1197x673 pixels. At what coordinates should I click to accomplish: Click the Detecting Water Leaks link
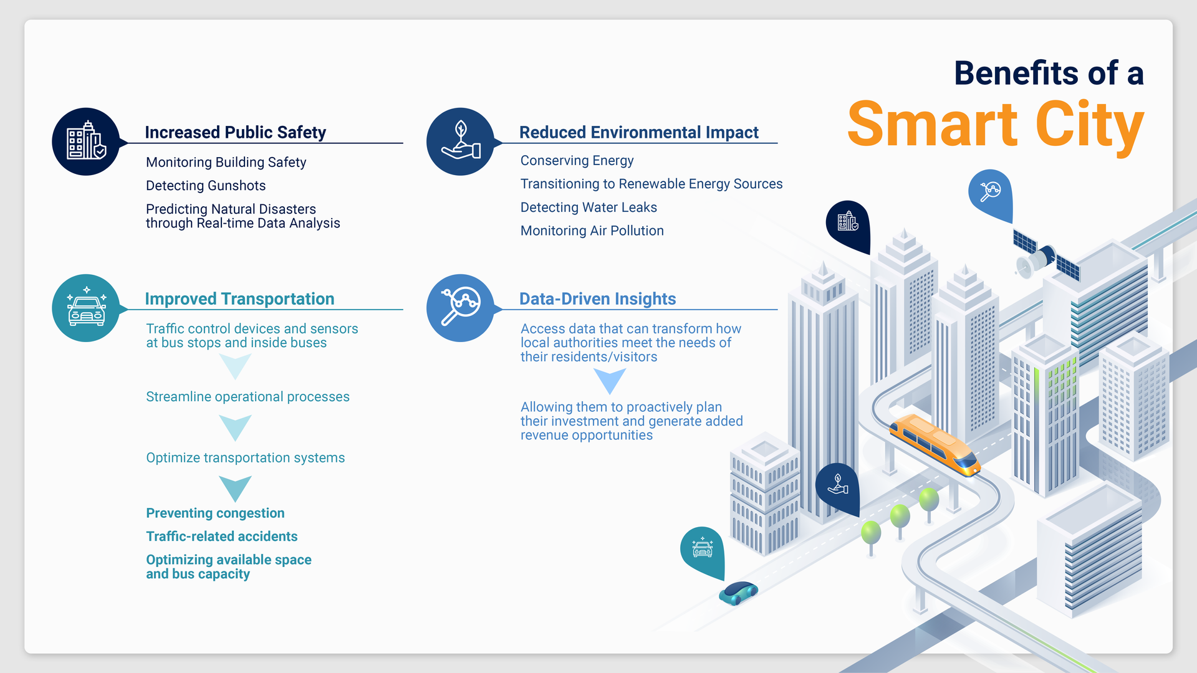click(x=589, y=207)
